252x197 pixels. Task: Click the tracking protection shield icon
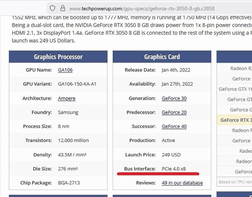52,8
